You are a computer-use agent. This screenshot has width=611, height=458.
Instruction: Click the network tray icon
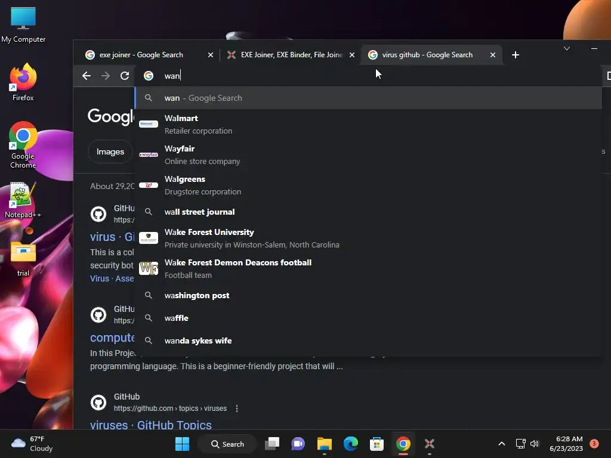(520, 444)
